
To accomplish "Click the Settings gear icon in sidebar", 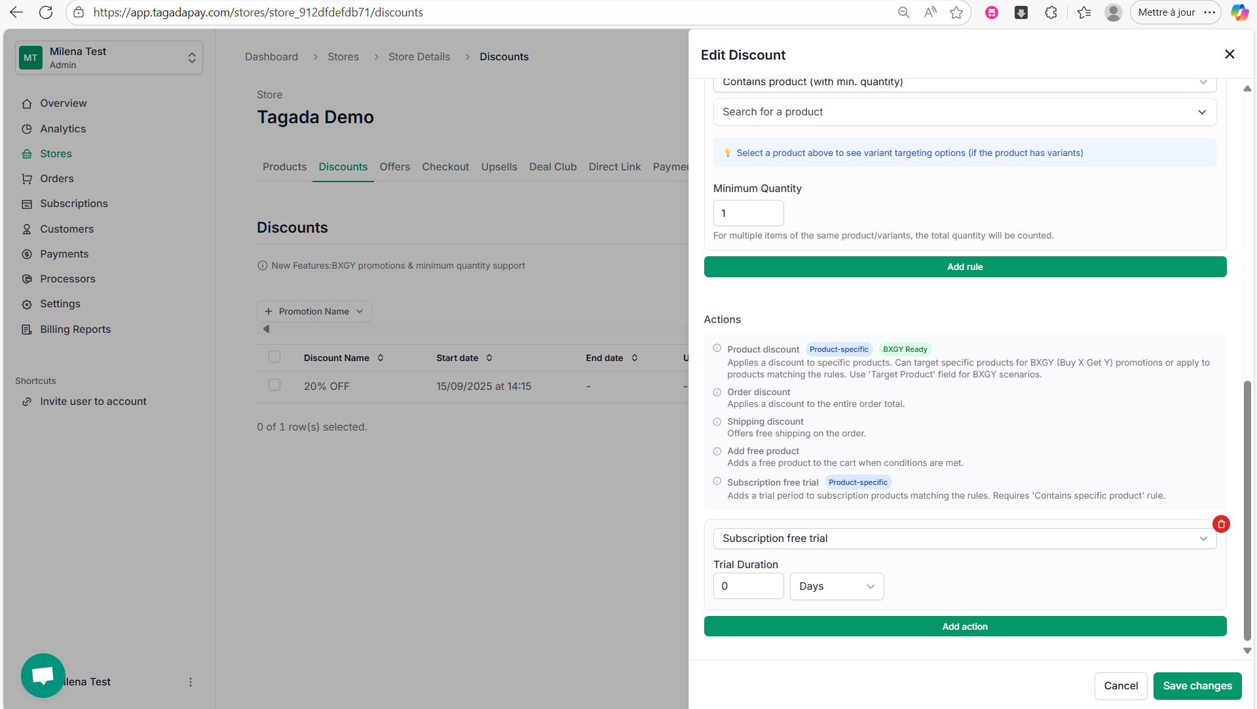I will (x=27, y=304).
